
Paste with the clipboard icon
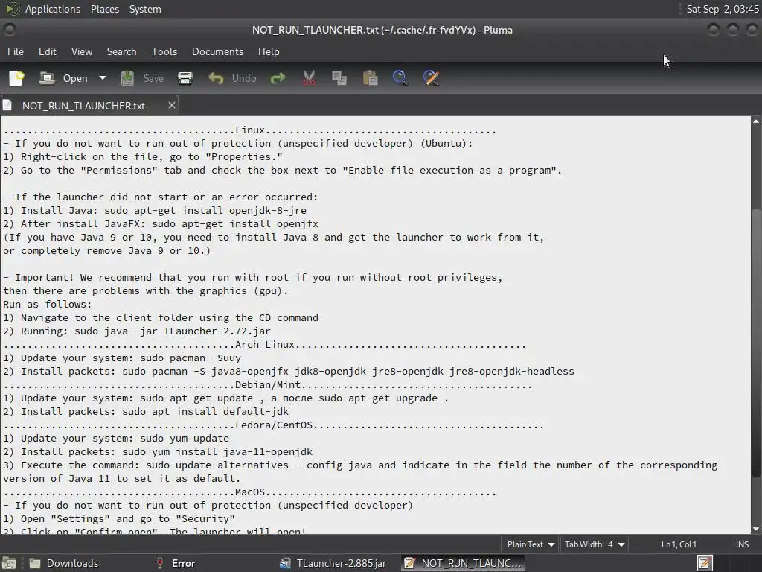[371, 78]
